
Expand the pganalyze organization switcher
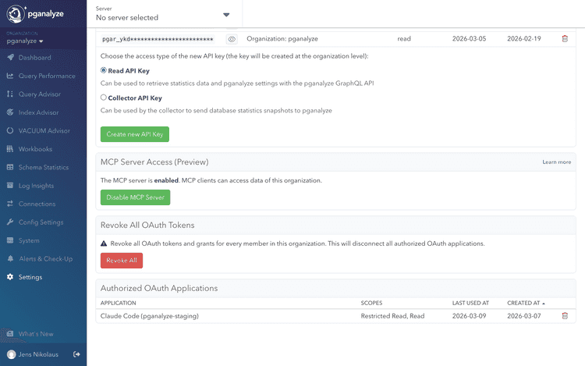coord(25,41)
